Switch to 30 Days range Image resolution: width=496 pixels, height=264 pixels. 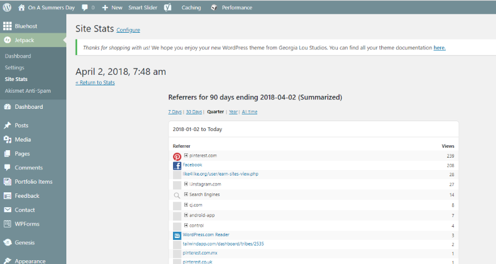(194, 112)
